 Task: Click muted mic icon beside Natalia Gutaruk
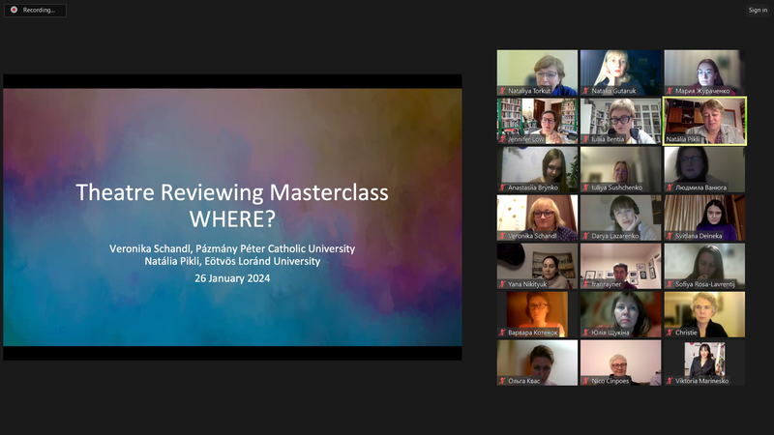click(x=585, y=90)
